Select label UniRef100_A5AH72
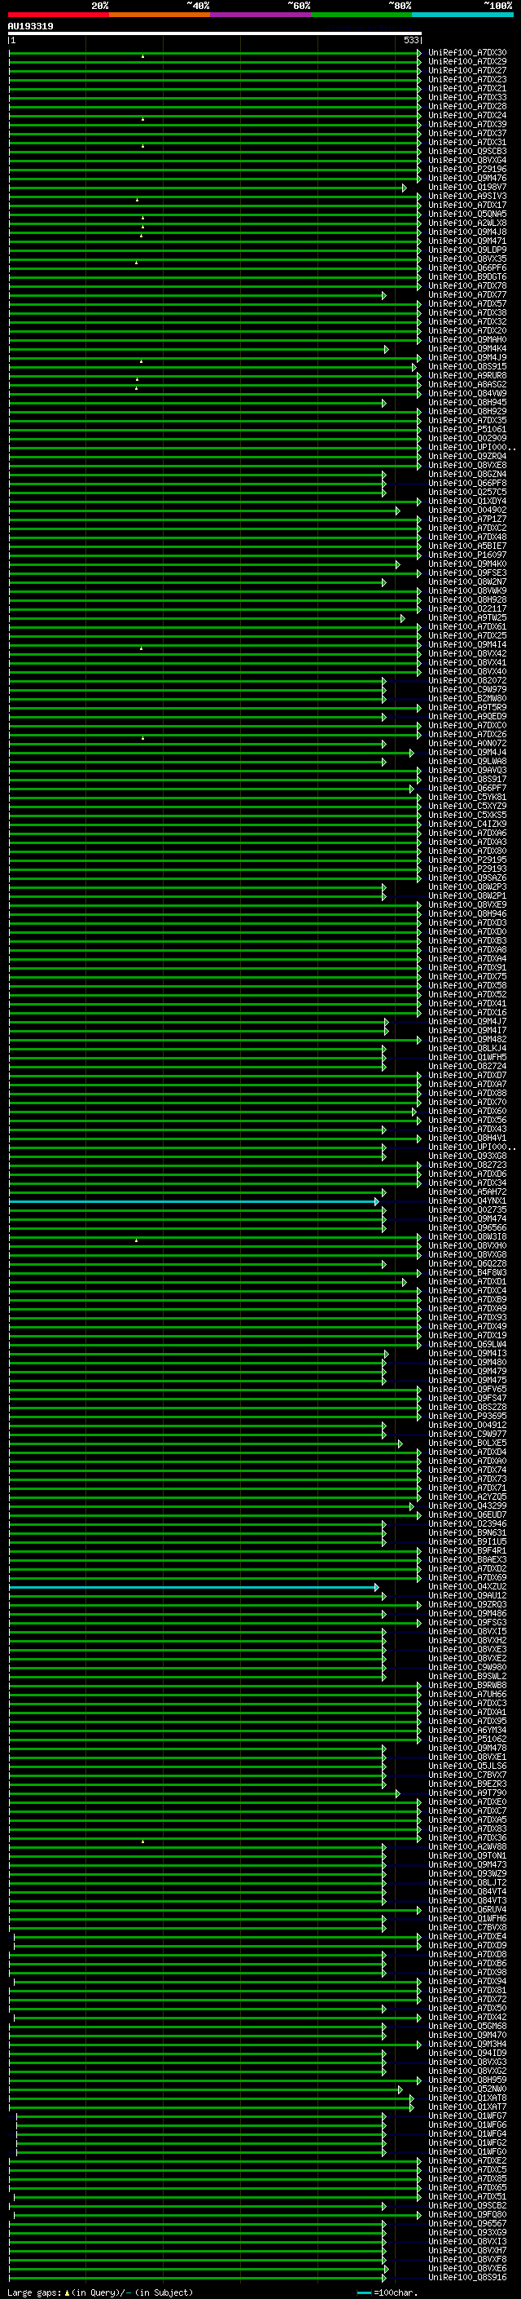Screen dimensions: 521x2299 (467, 1192)
